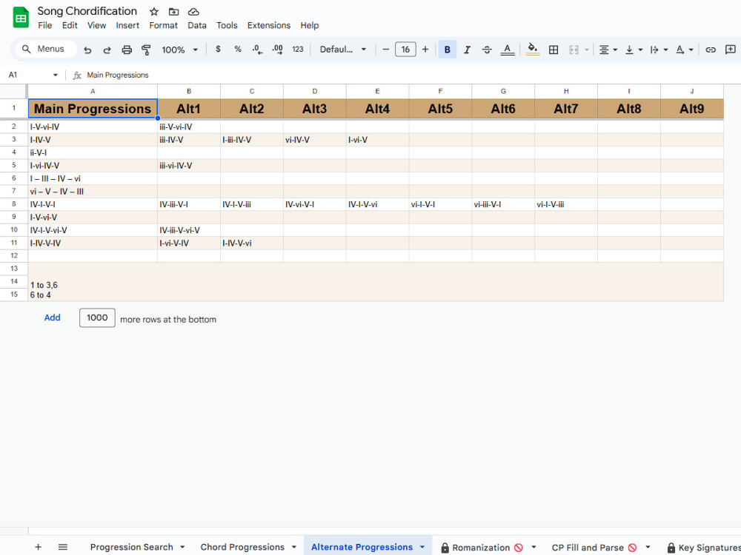
Task: Open the text color picker
Action: (x=507, y=50)
